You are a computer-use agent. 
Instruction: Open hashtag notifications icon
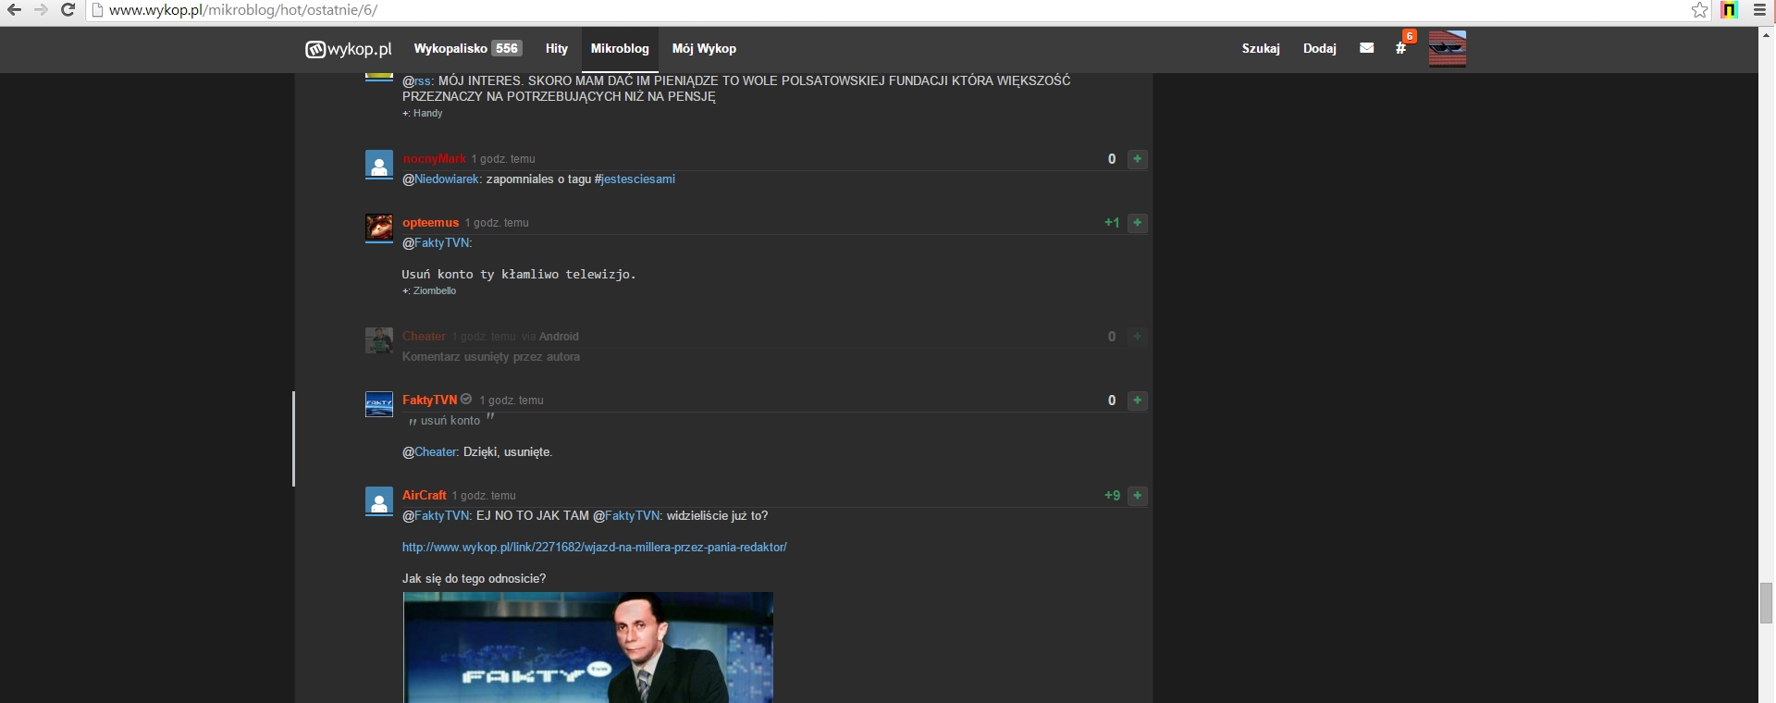(x=1400, y=48)
